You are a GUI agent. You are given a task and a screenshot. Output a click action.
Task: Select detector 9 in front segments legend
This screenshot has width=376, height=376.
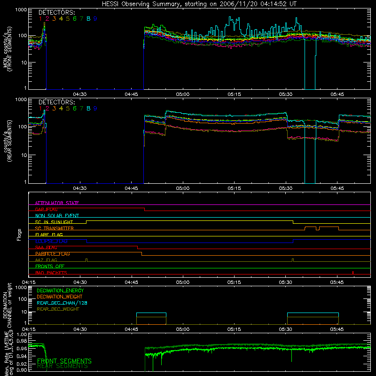[x=95, y=19]
